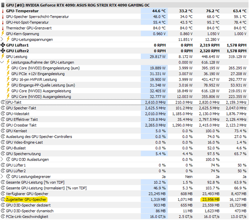Viewport: 250px width, 220px height.
Task: Click the lightning icon beside GPU-Kern-Spannung
Action: click(3, 34)
